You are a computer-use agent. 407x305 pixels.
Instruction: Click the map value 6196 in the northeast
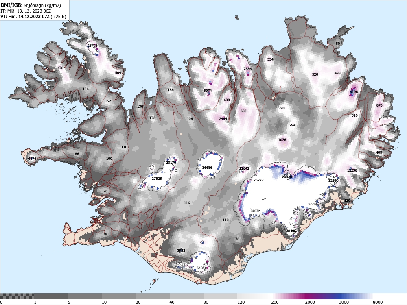[x=354, y=92]
